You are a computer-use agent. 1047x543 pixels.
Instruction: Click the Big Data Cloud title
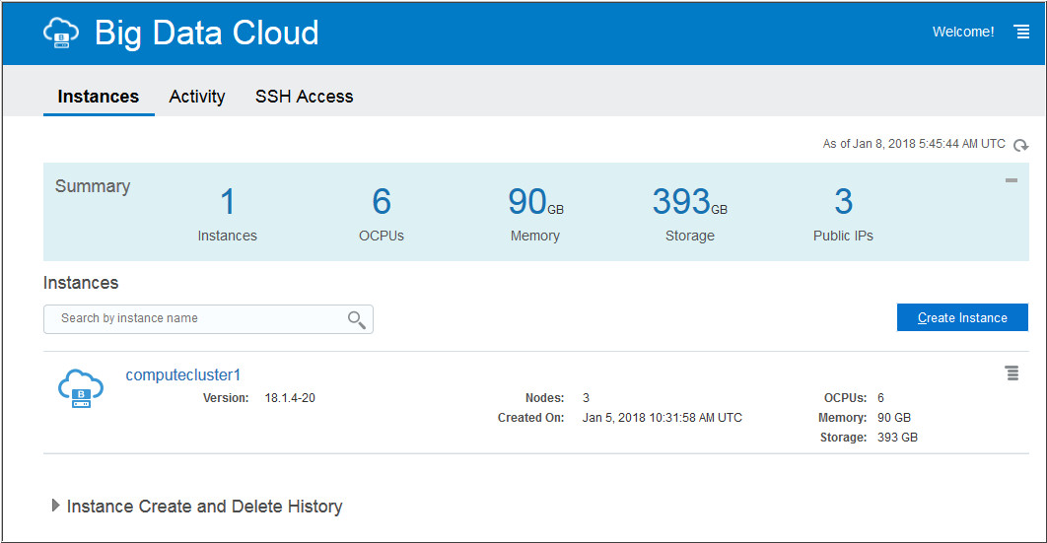coord(206,33)
